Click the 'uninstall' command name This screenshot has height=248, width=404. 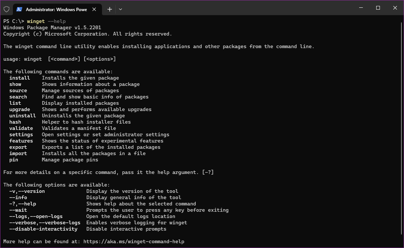pyautogui.click(x=23, y=116)
